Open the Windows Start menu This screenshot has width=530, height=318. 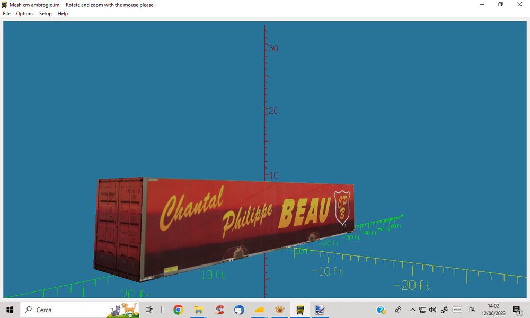point(10,310)
